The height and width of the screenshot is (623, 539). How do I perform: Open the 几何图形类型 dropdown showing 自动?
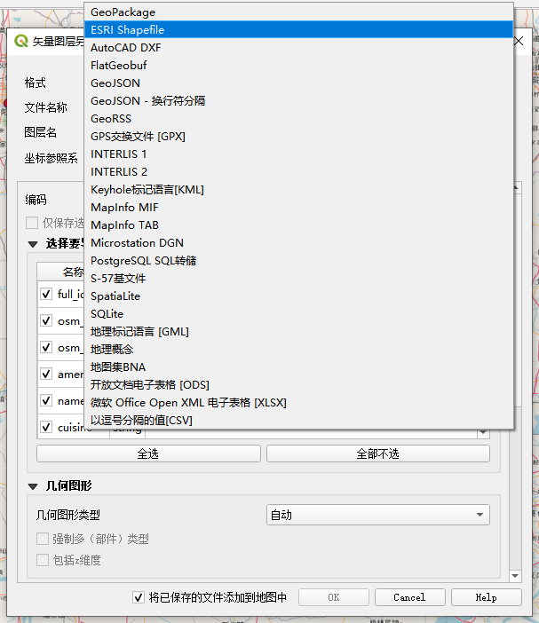click(x=378, y=515)
